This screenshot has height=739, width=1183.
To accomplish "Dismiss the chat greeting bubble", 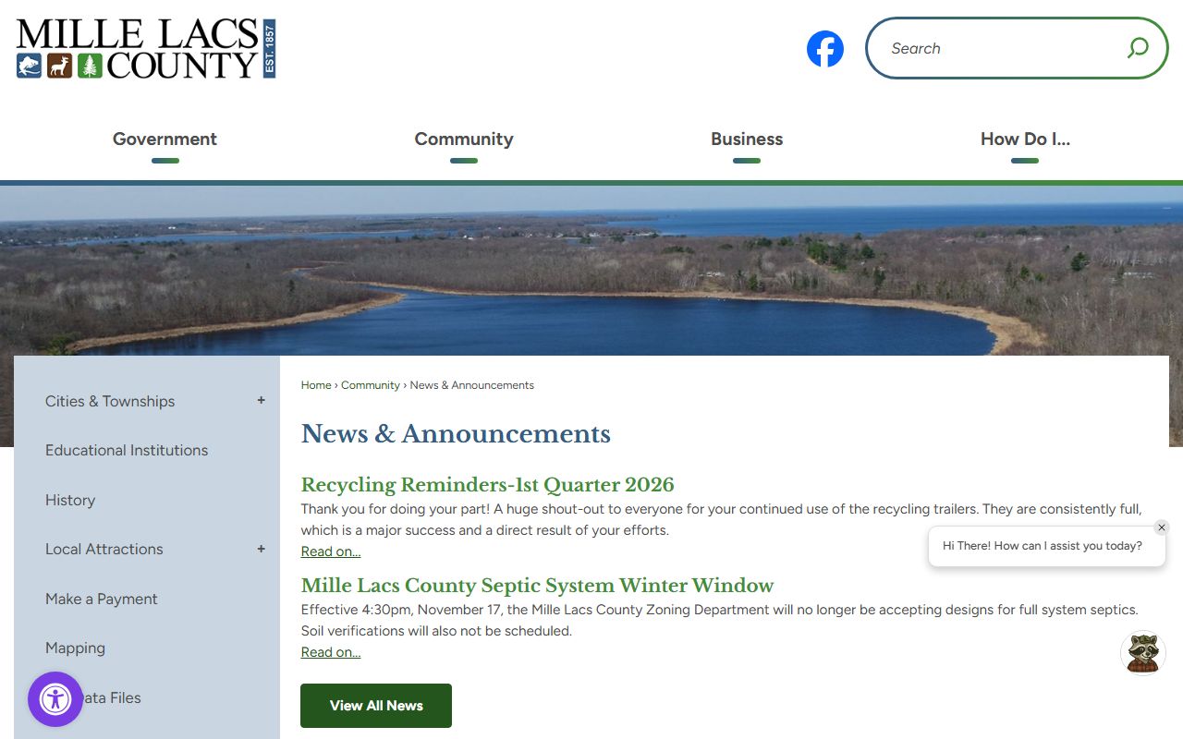I will point(1162,527).
